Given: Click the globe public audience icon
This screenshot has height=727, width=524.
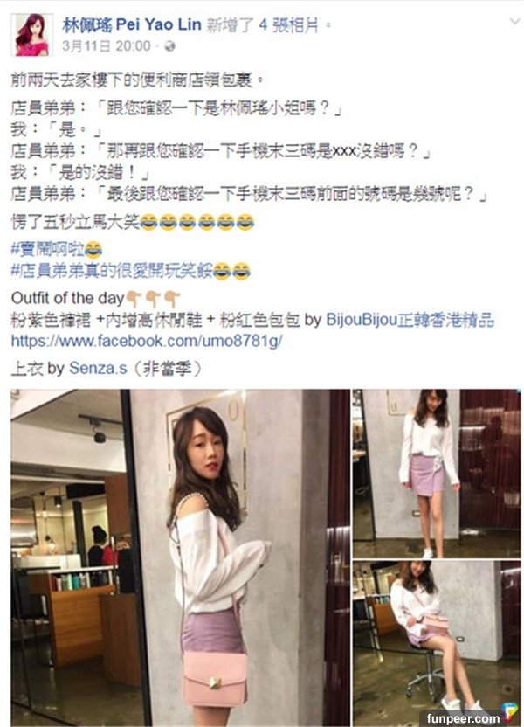Looking at the screenshot, I should click(169, 46).
